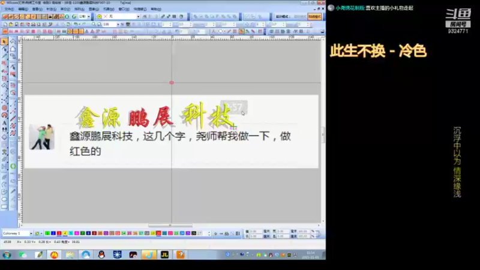Click the yellow-green target icon beside fabric box
Image resolution: width=480 pixels, height=270 pixels.
tap(99, 17)
